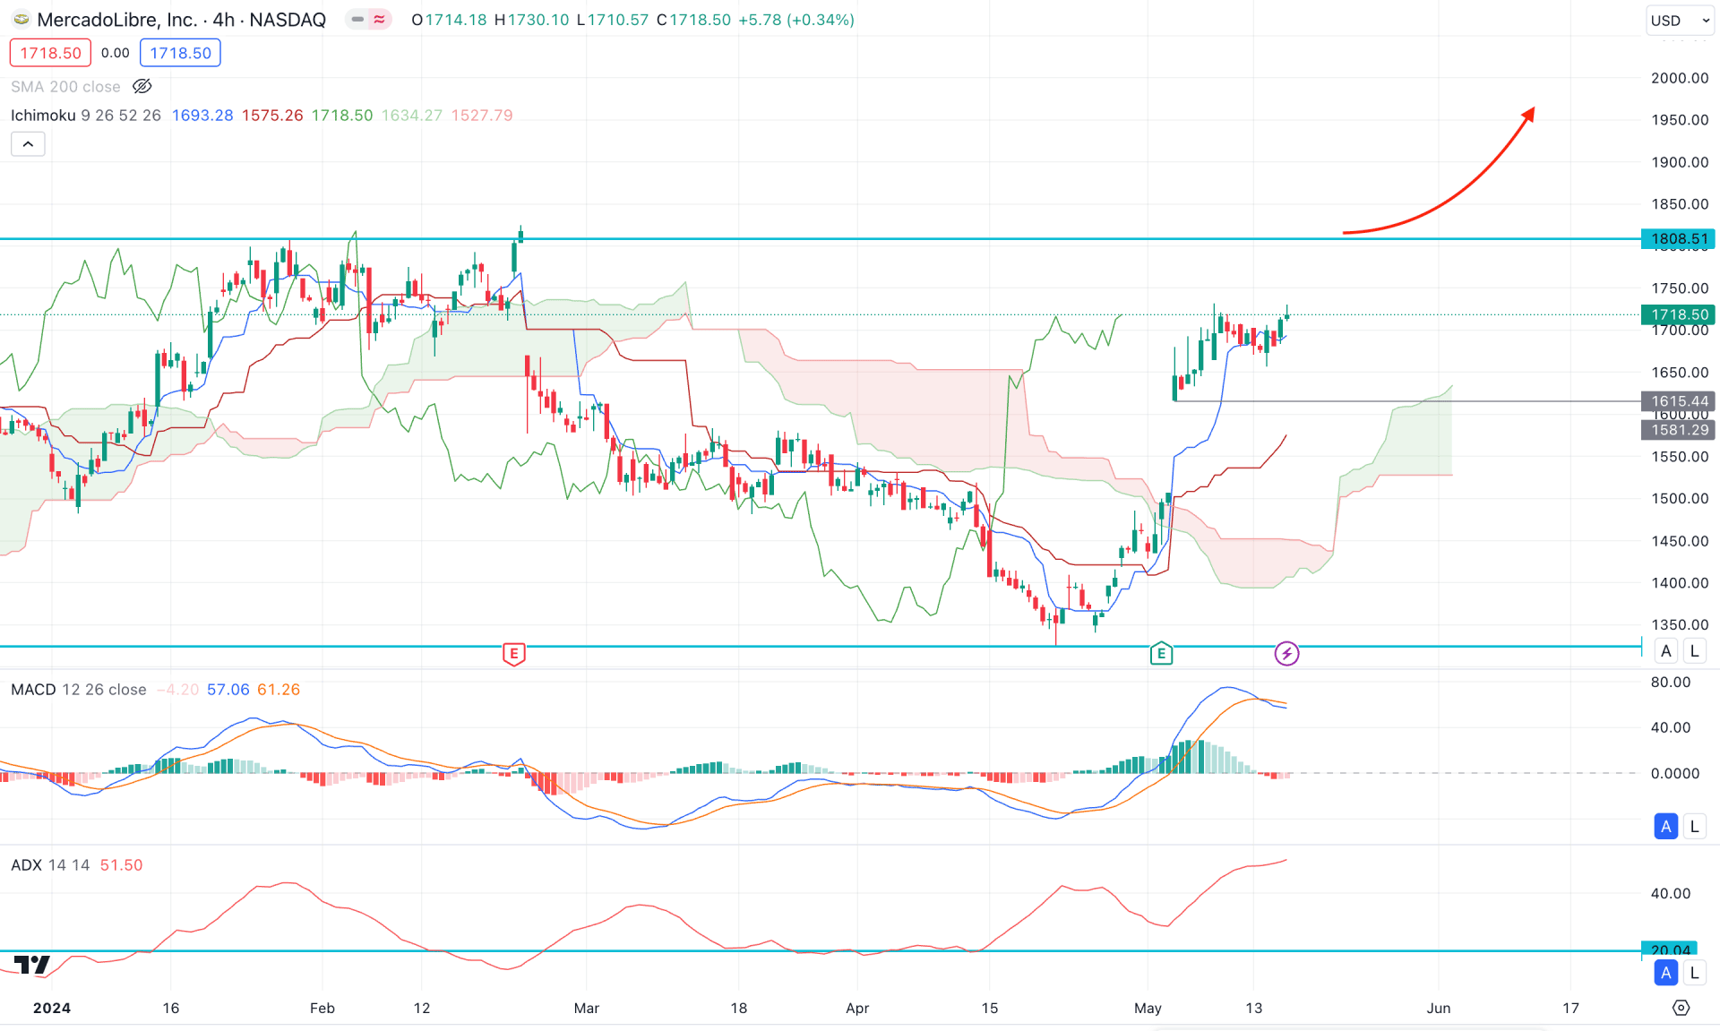Screen dimensions: 1720x1031
Task: Click the TradingView logo
Action: click(x=32, y=965)
